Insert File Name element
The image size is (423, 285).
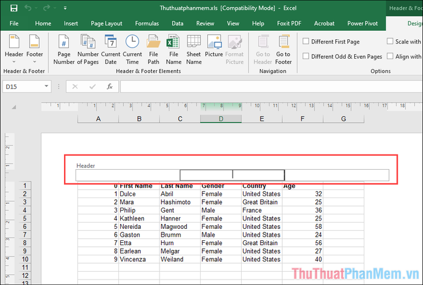[173, 49]
